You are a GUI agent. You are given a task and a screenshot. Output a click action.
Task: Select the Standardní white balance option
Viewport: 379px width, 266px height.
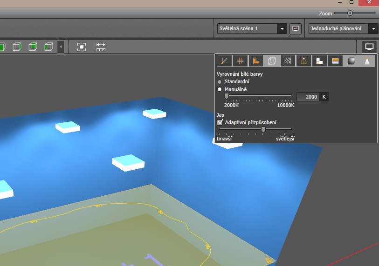pos(220,81)
